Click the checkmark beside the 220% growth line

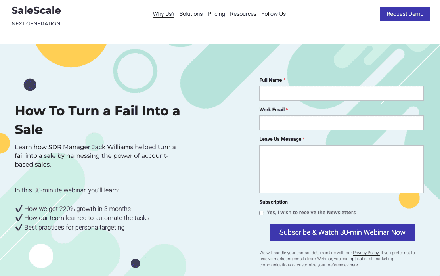(18, 209)
